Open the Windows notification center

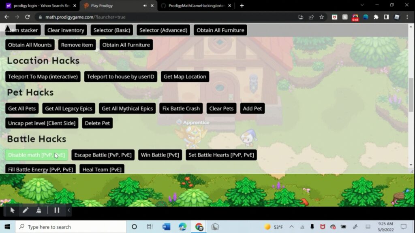pyautogui.click(x=404, y=227)
